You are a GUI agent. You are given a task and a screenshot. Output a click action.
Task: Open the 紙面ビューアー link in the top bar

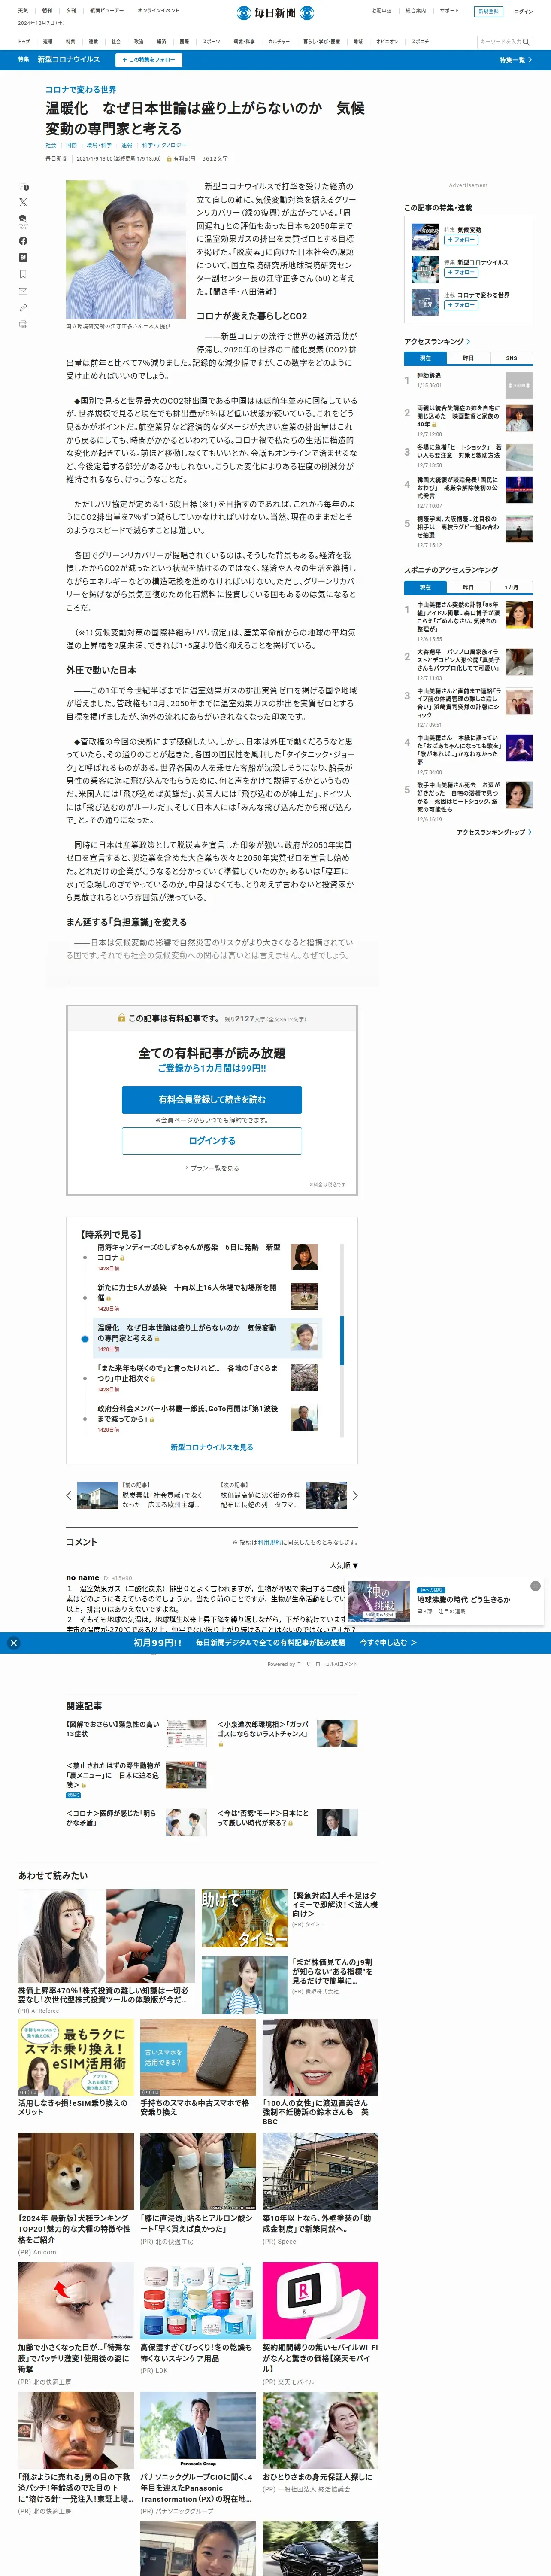[x=107, y=11]
